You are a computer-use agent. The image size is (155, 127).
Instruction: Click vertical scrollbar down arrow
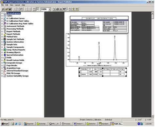tap(153, 116)
